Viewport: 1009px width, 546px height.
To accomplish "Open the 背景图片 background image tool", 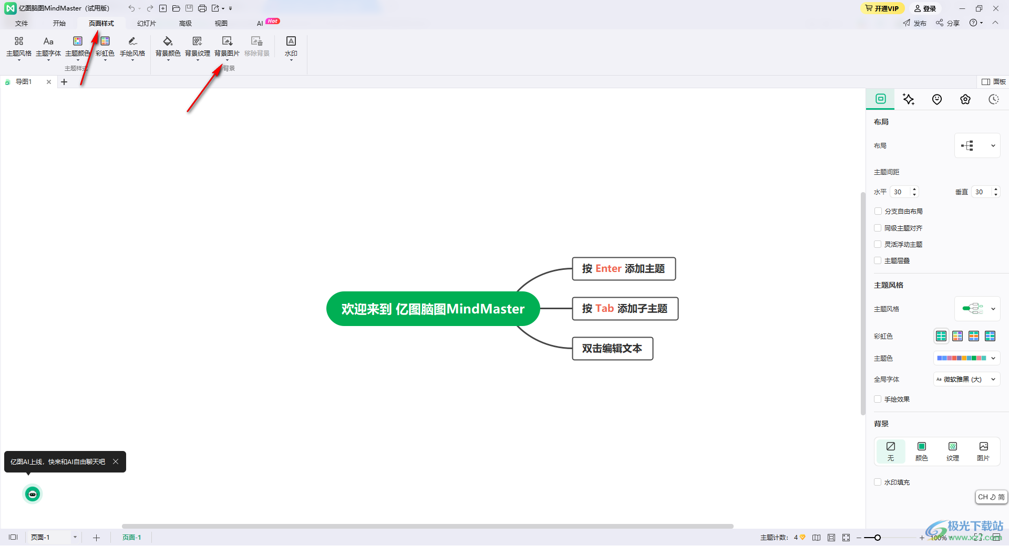I will click(227, 47).
